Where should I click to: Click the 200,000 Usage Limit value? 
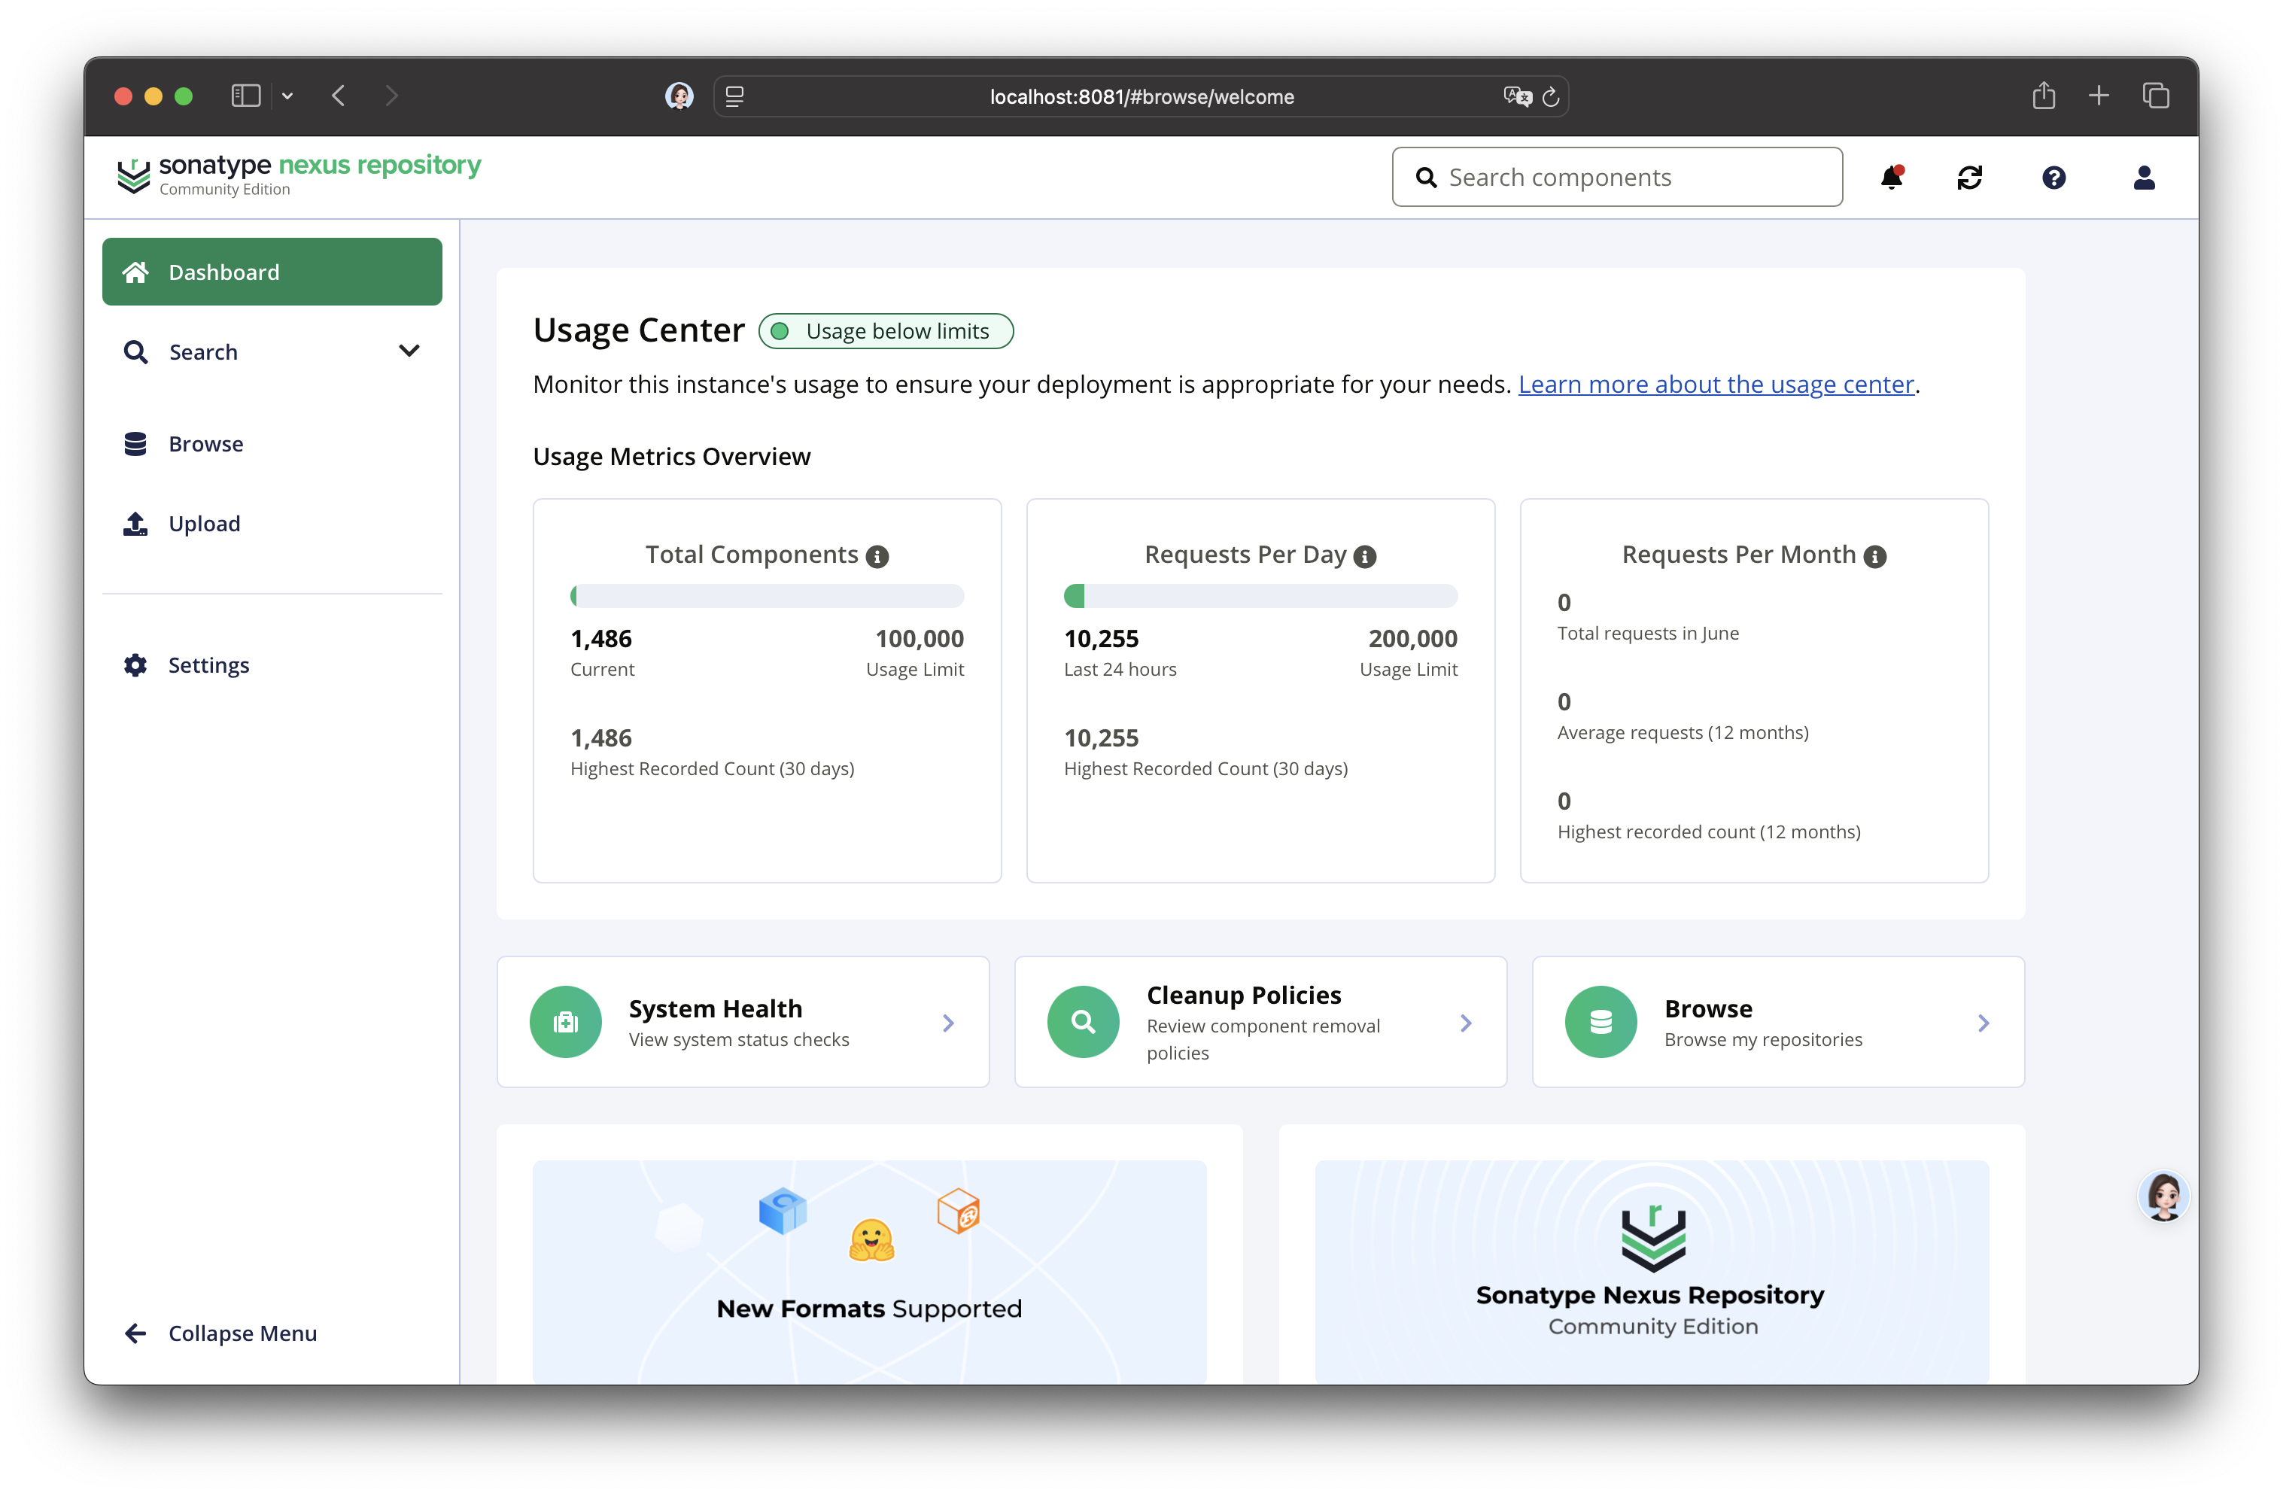[x=1413, y=639]
